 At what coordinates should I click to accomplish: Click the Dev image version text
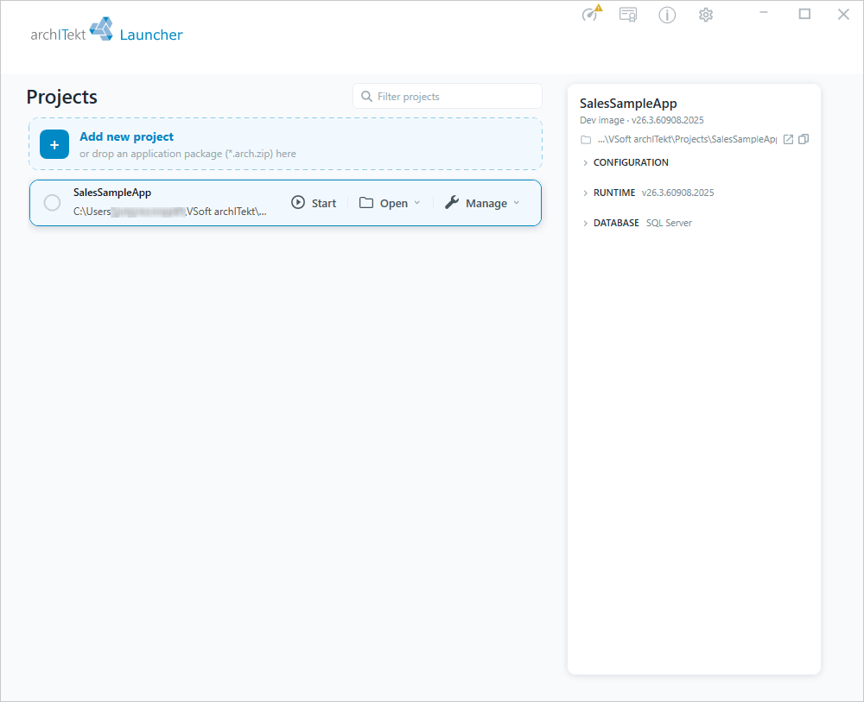pos(641,120)
